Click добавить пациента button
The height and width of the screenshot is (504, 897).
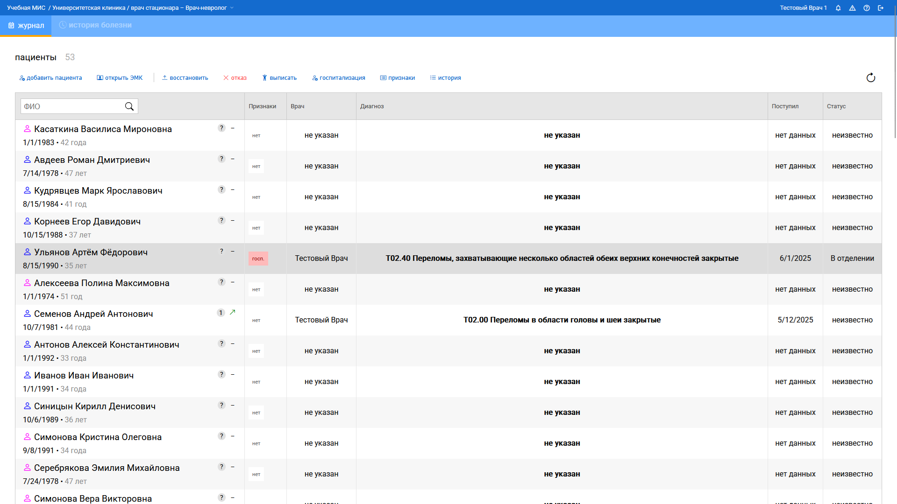(x=50, y=78)
